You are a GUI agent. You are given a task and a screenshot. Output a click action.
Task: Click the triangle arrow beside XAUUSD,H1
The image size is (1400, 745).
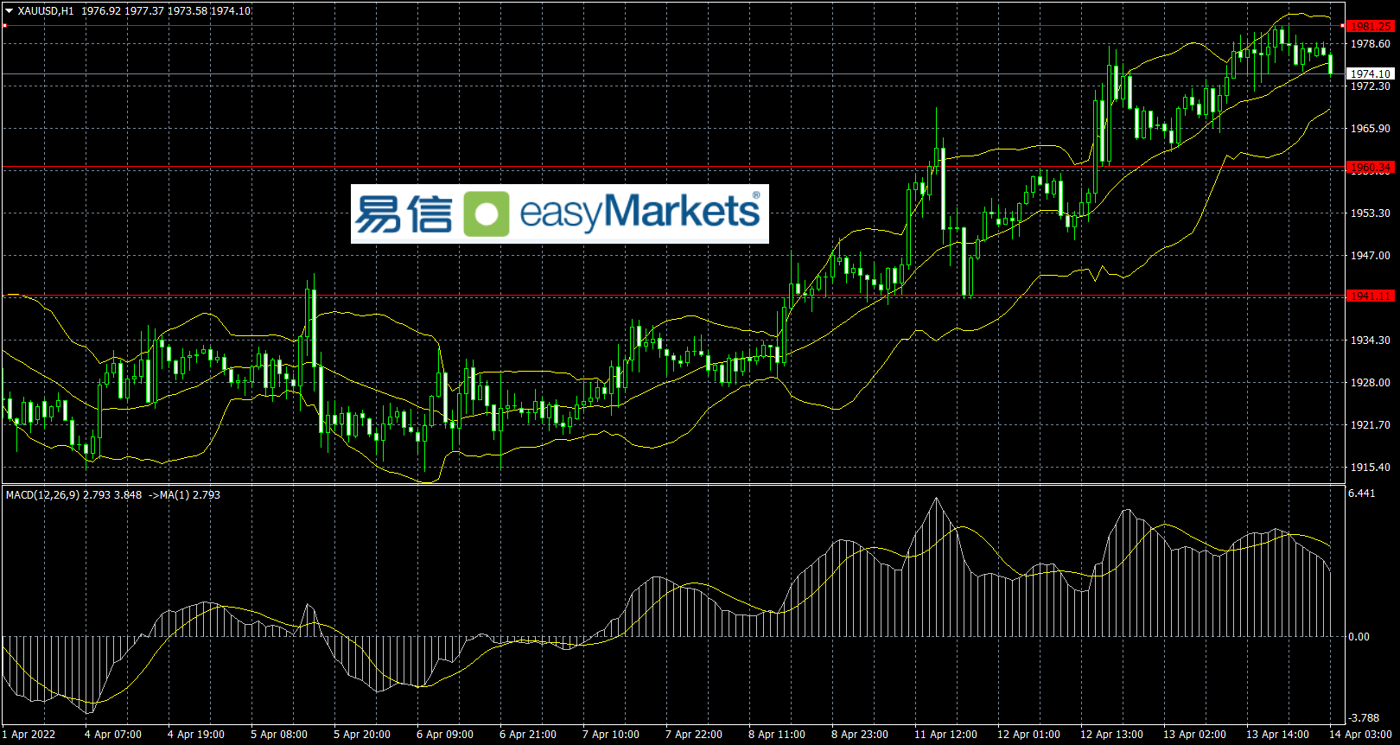click(x=10, y=11)
